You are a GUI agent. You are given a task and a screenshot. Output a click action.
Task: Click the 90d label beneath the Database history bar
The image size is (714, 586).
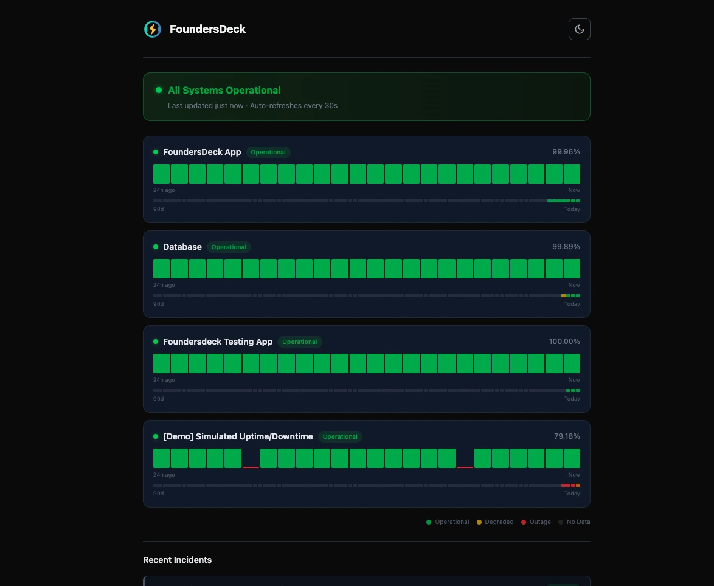[x=158, y=304]
